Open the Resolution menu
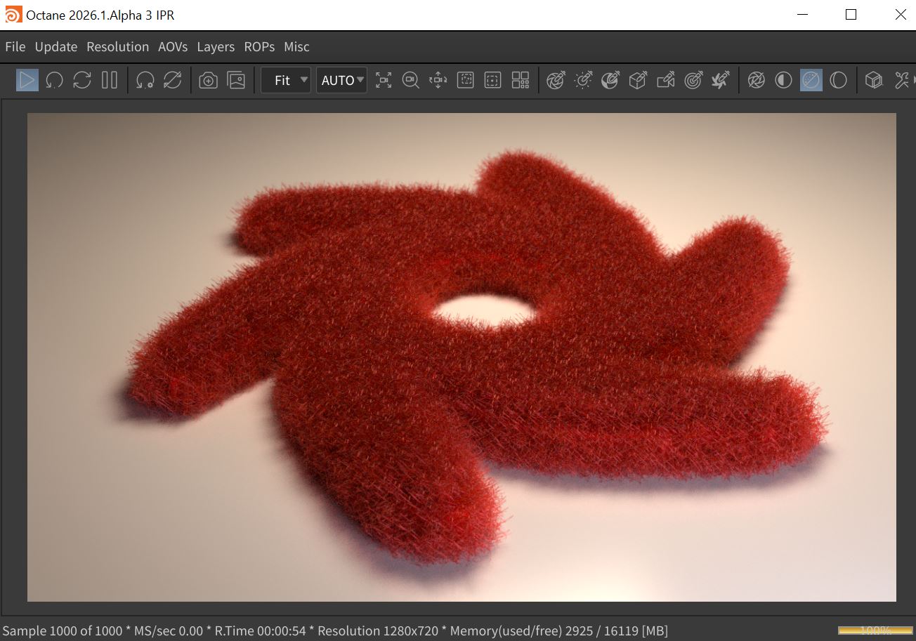Viewport: 916px width, 641px height. (117, 47)
